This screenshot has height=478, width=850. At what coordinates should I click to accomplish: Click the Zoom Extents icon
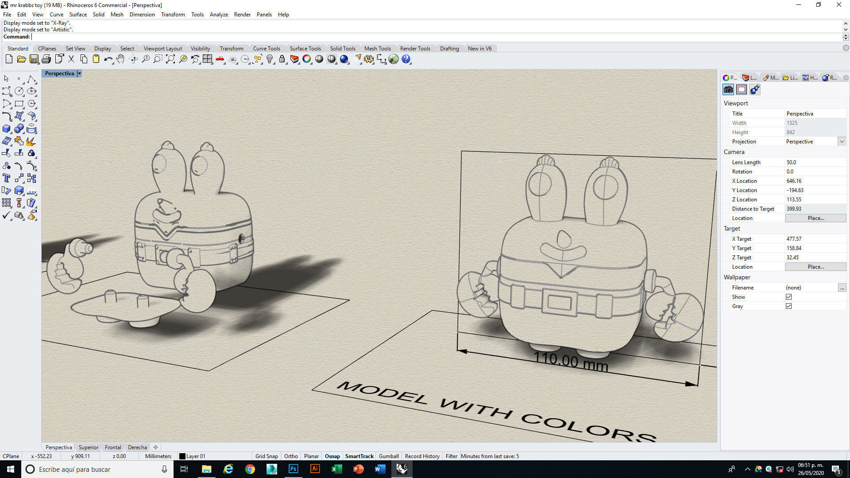[170, 59]
